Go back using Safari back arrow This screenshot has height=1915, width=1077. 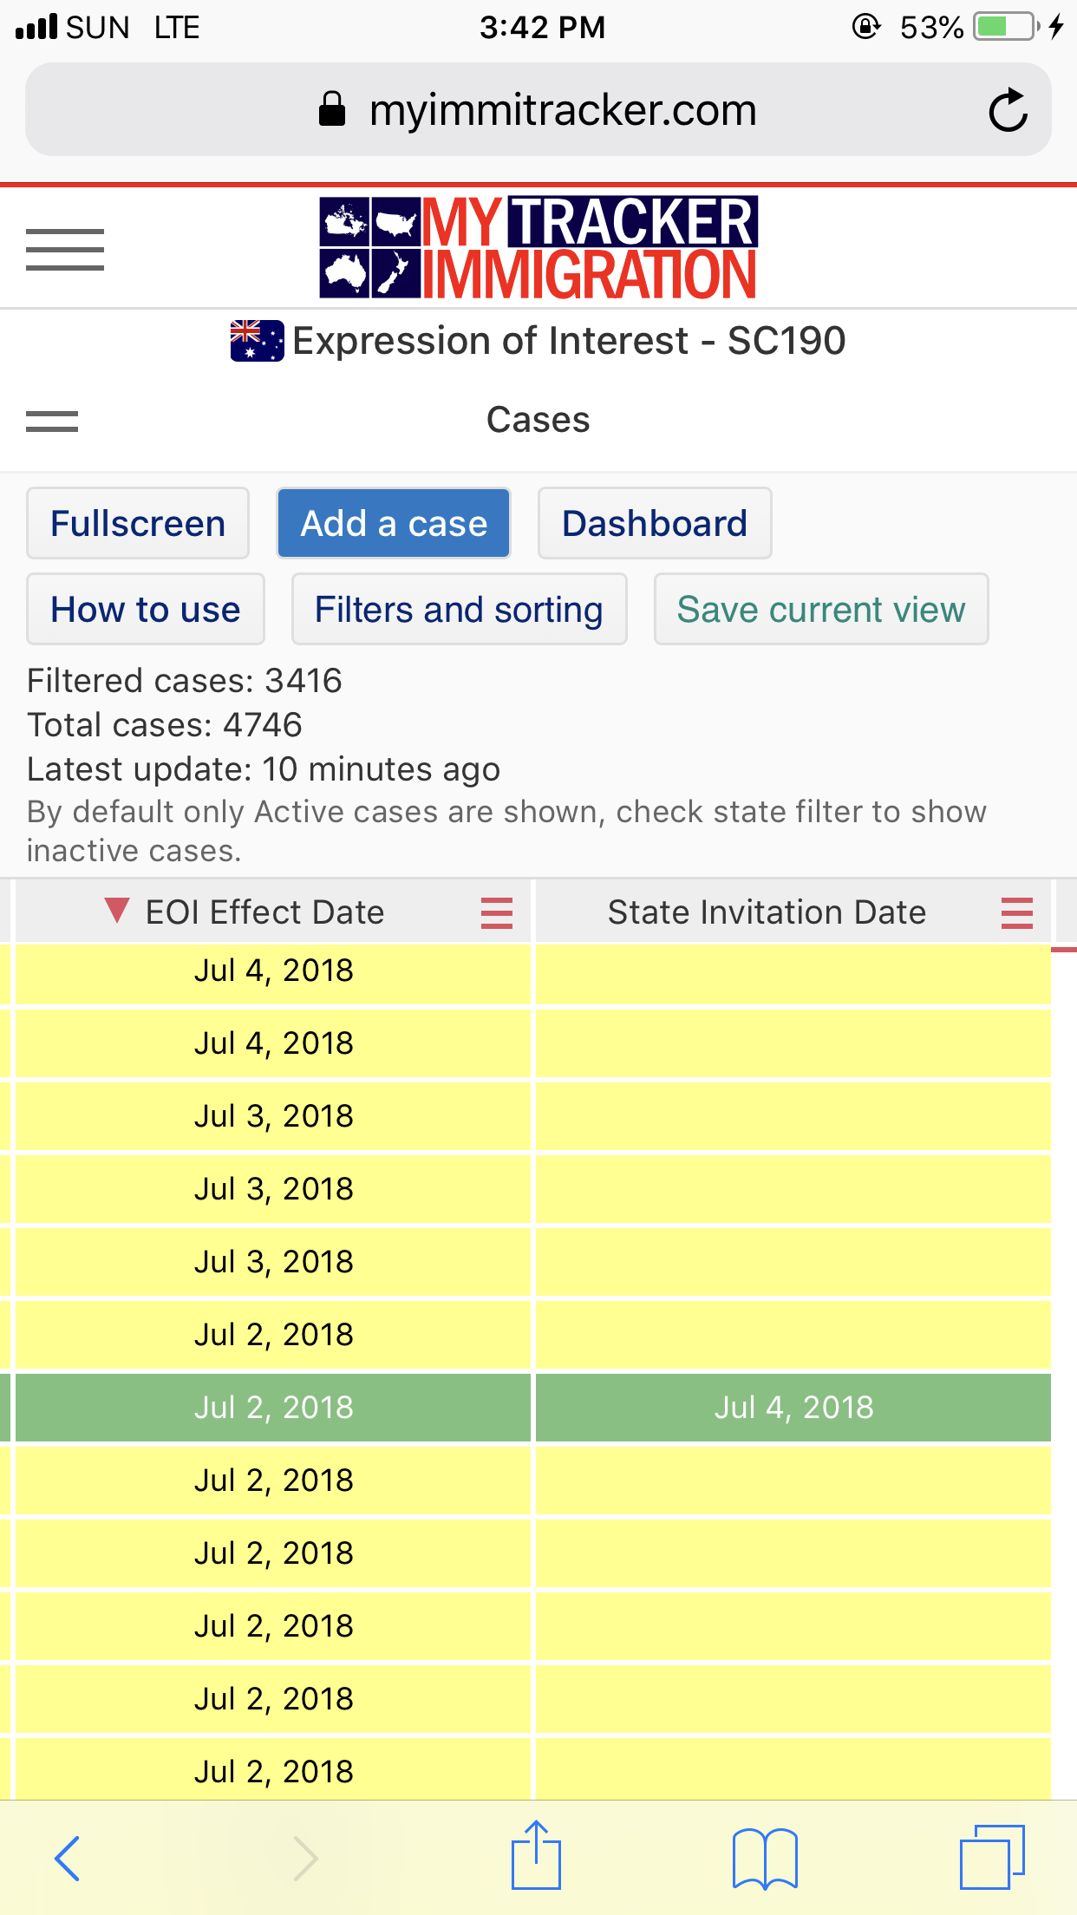pos(68,1858)
